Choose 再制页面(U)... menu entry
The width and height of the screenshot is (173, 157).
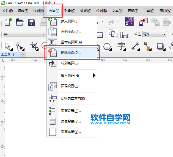tap(72, 32)
